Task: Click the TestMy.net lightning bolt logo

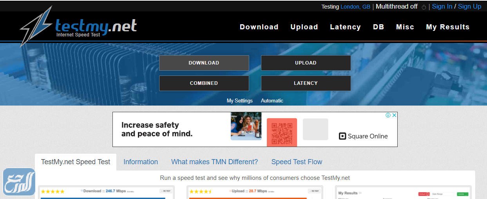Action: click(x=36, y=27)
